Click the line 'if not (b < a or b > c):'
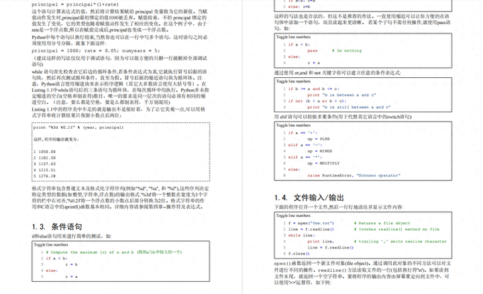This screenshot has width=483, height=294. [x=317, y=101]
